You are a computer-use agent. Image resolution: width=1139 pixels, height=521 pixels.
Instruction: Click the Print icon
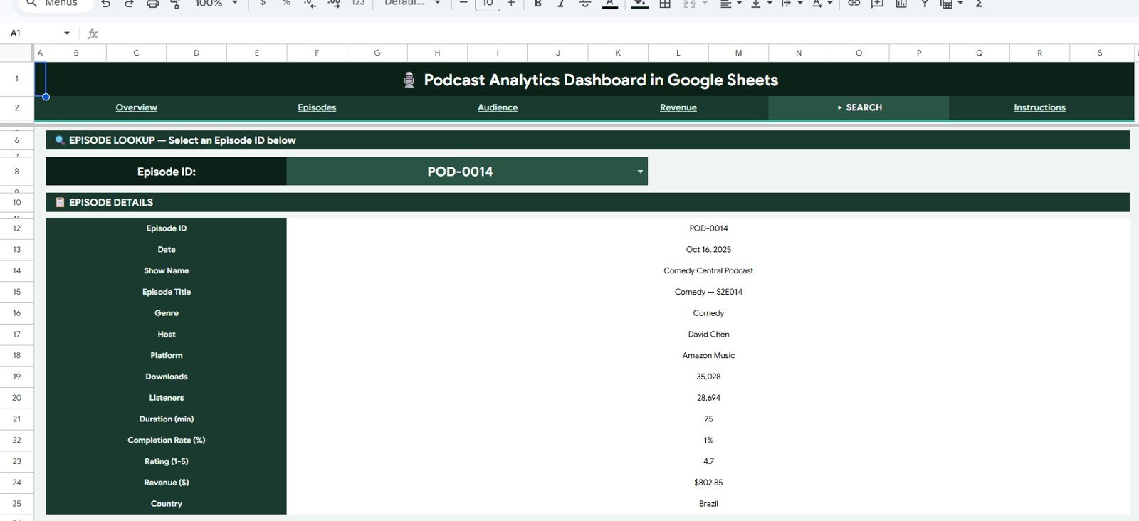pos(152,4)
